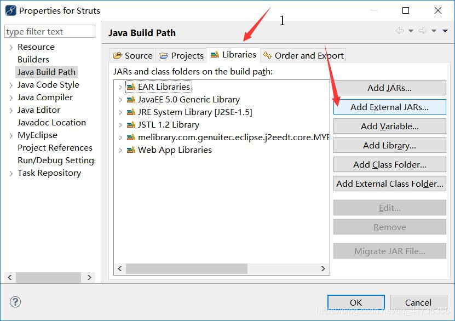Expand the Web App Libraries node
This screenshot has height=321, width=455.
pos(120,150)
